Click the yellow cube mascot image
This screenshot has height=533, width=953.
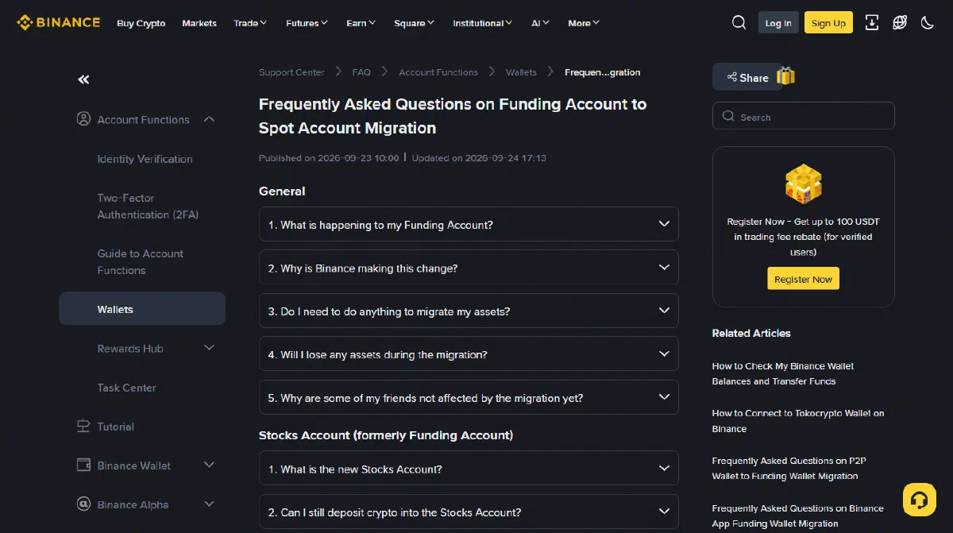[803, 184]
